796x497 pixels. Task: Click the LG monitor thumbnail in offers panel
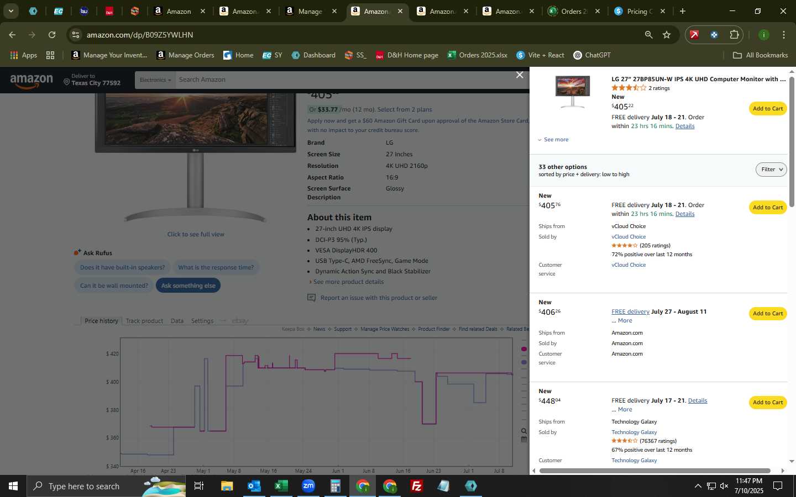tap(573, 92)
